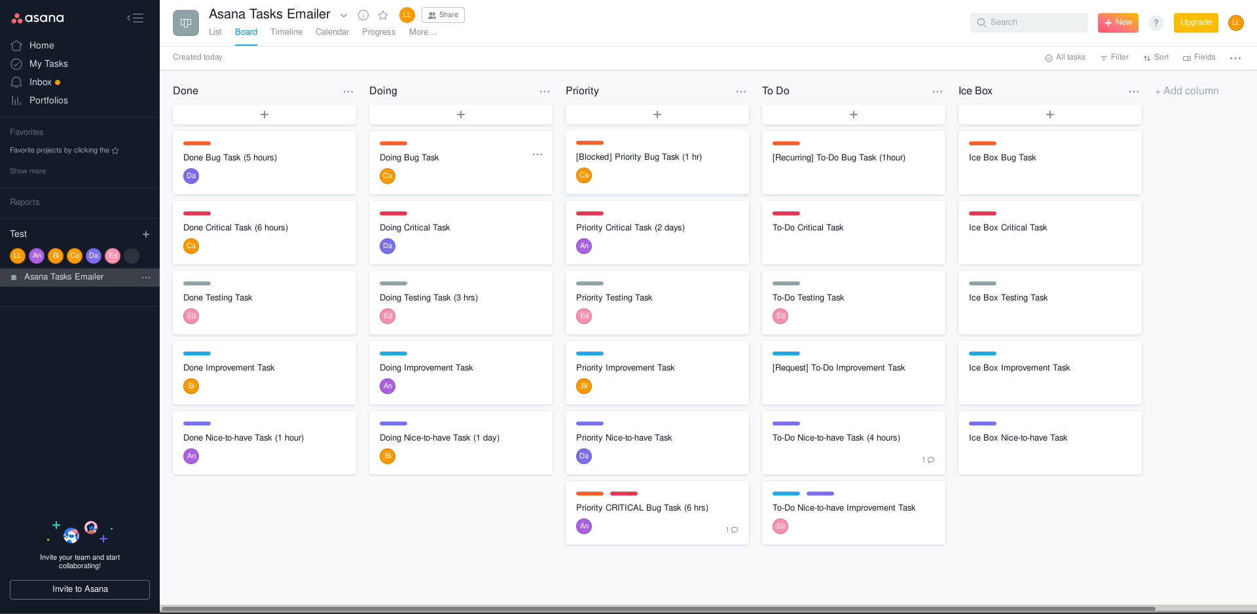Click Add column
The image size is (1257, 614).
click(x=1187, y=91)
